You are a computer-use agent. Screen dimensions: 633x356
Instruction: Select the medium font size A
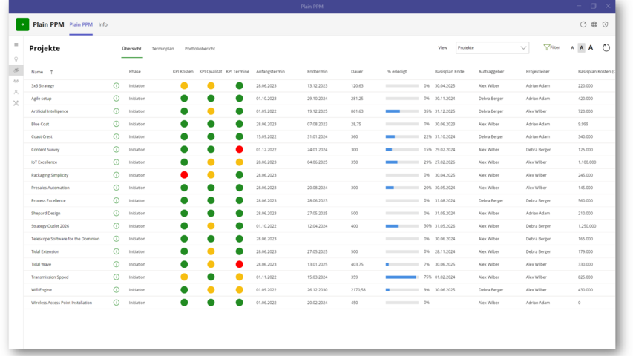point(581,48)
